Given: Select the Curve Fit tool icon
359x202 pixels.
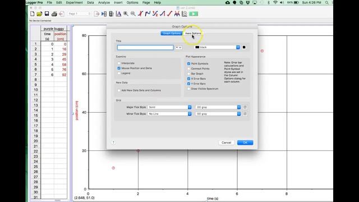Looking at the screenshot, I should (177, 13).
